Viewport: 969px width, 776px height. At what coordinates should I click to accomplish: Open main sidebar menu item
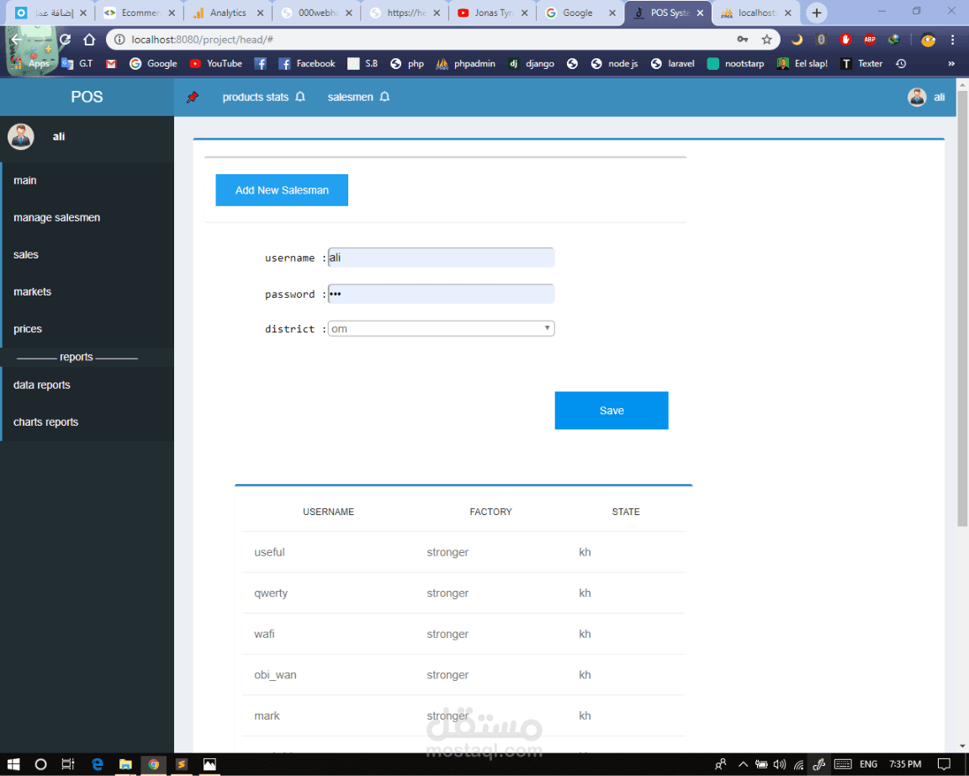coord(87,181)
